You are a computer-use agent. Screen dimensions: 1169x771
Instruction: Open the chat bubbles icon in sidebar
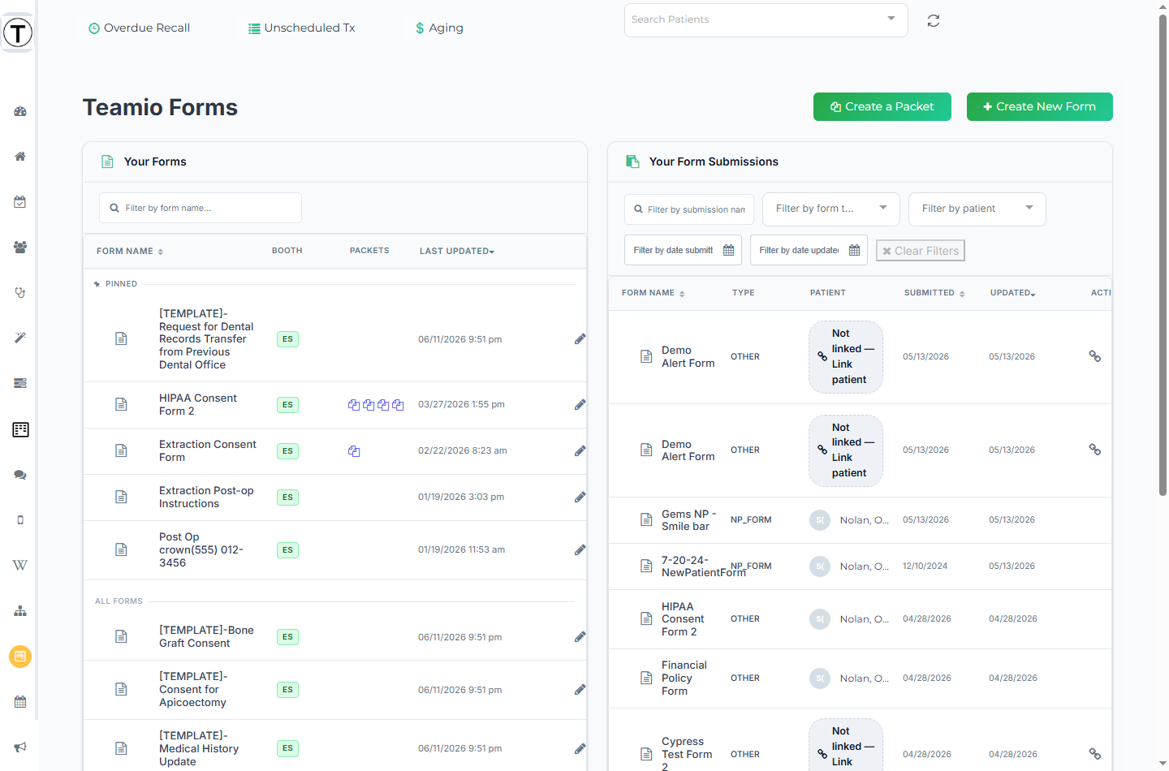(20, 475)
